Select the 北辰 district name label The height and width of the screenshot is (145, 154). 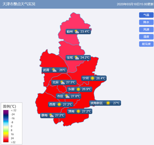click(55, 82)
